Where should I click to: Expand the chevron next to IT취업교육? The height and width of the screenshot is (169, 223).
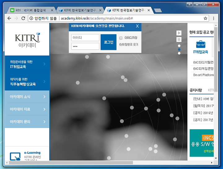[x=45, y=64]
